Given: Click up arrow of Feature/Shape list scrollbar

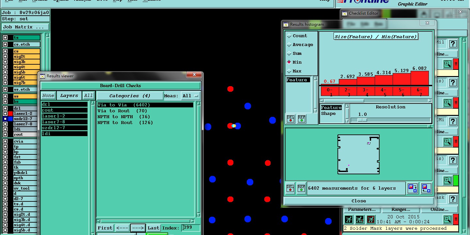Looking at the screenshot, I should click(347, 106).
